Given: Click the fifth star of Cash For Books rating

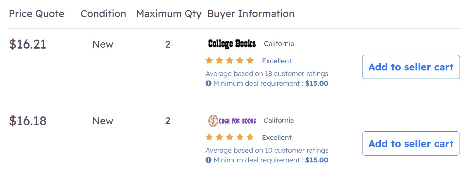Looking at the screenshot, I should 250,137.
